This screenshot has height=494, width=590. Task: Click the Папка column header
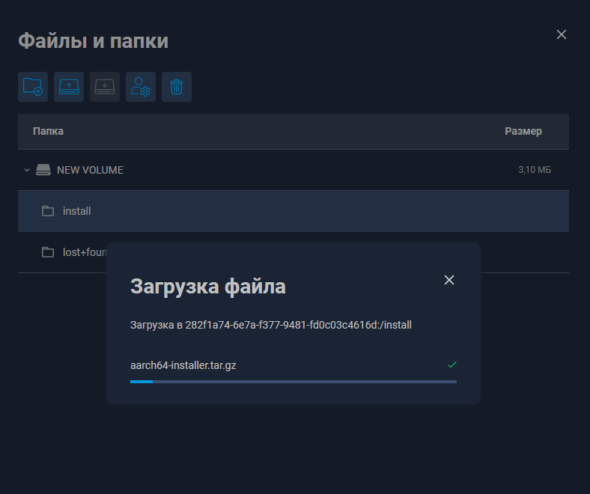[48, 131]
